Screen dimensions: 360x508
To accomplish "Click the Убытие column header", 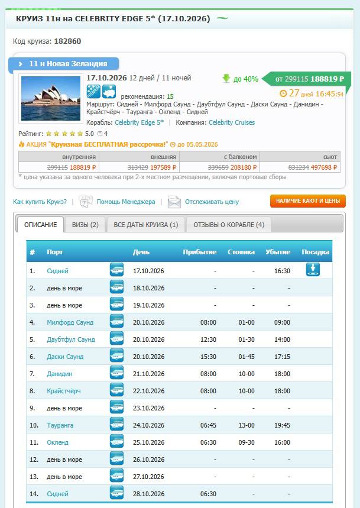I will 278,252.
